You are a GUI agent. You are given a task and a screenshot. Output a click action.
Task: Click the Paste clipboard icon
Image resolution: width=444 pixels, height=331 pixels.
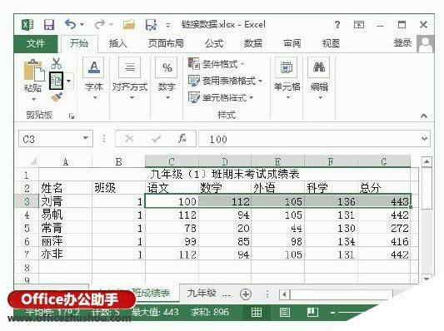tap(33, 71)
